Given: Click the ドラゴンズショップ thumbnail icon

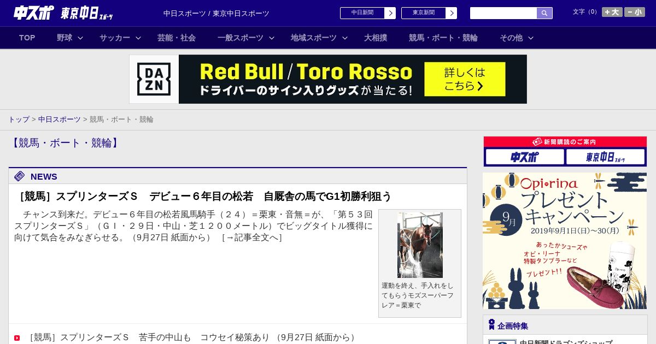Looking at the screenshot, I should [502, 341].
